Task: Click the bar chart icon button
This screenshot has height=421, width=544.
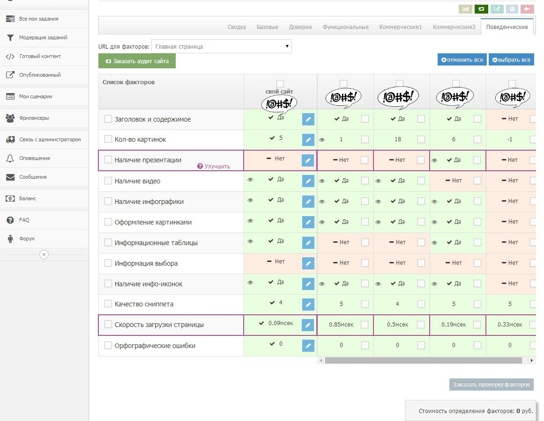Action: 465,9
